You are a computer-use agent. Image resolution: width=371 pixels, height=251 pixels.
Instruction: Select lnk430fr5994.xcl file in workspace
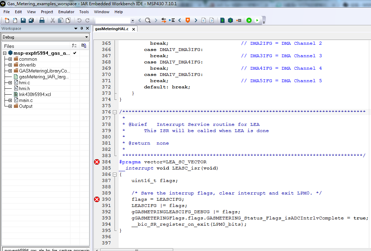[x=35, y=94]
